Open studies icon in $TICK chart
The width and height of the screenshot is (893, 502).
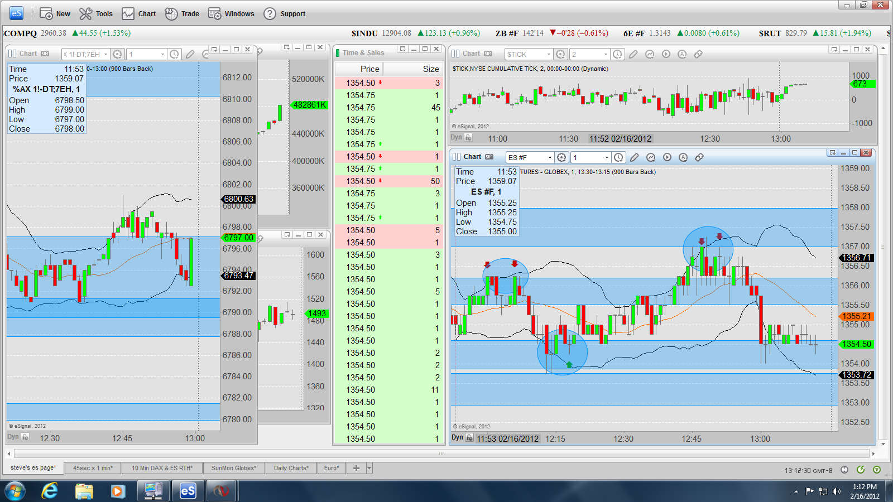coord(650,54)
